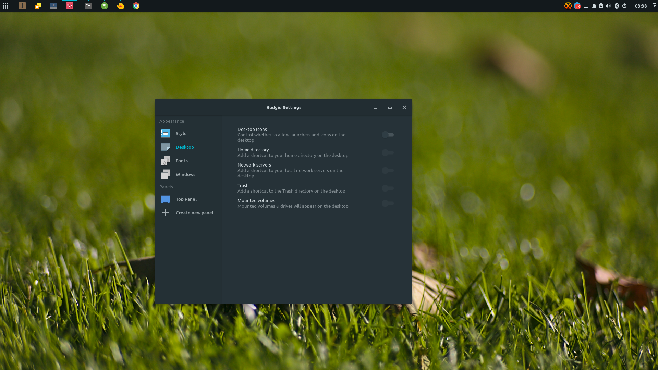Click the Mounted volumes label

coord(256,200)
